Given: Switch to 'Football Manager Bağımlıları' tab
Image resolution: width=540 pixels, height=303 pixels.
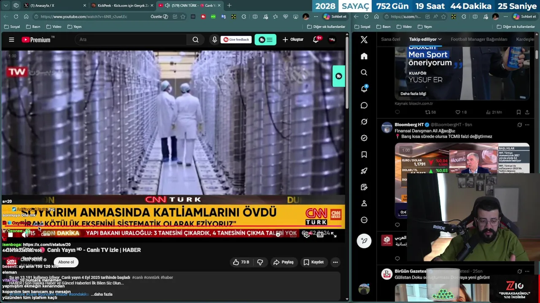Looking at the screenshot, I should [x=479, y=39].
